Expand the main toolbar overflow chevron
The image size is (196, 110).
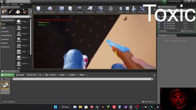click(x=155, y=9)
